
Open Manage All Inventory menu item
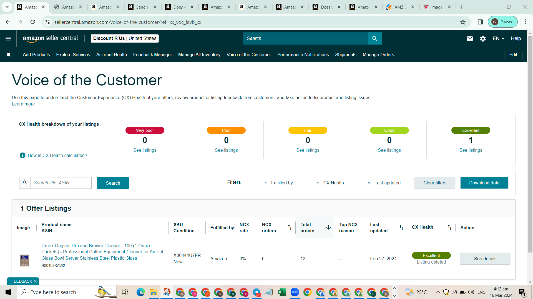[x=199, y=55]
